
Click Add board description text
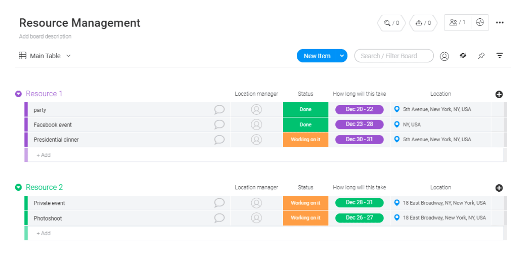pyautogui.click(x=45, y=36)
